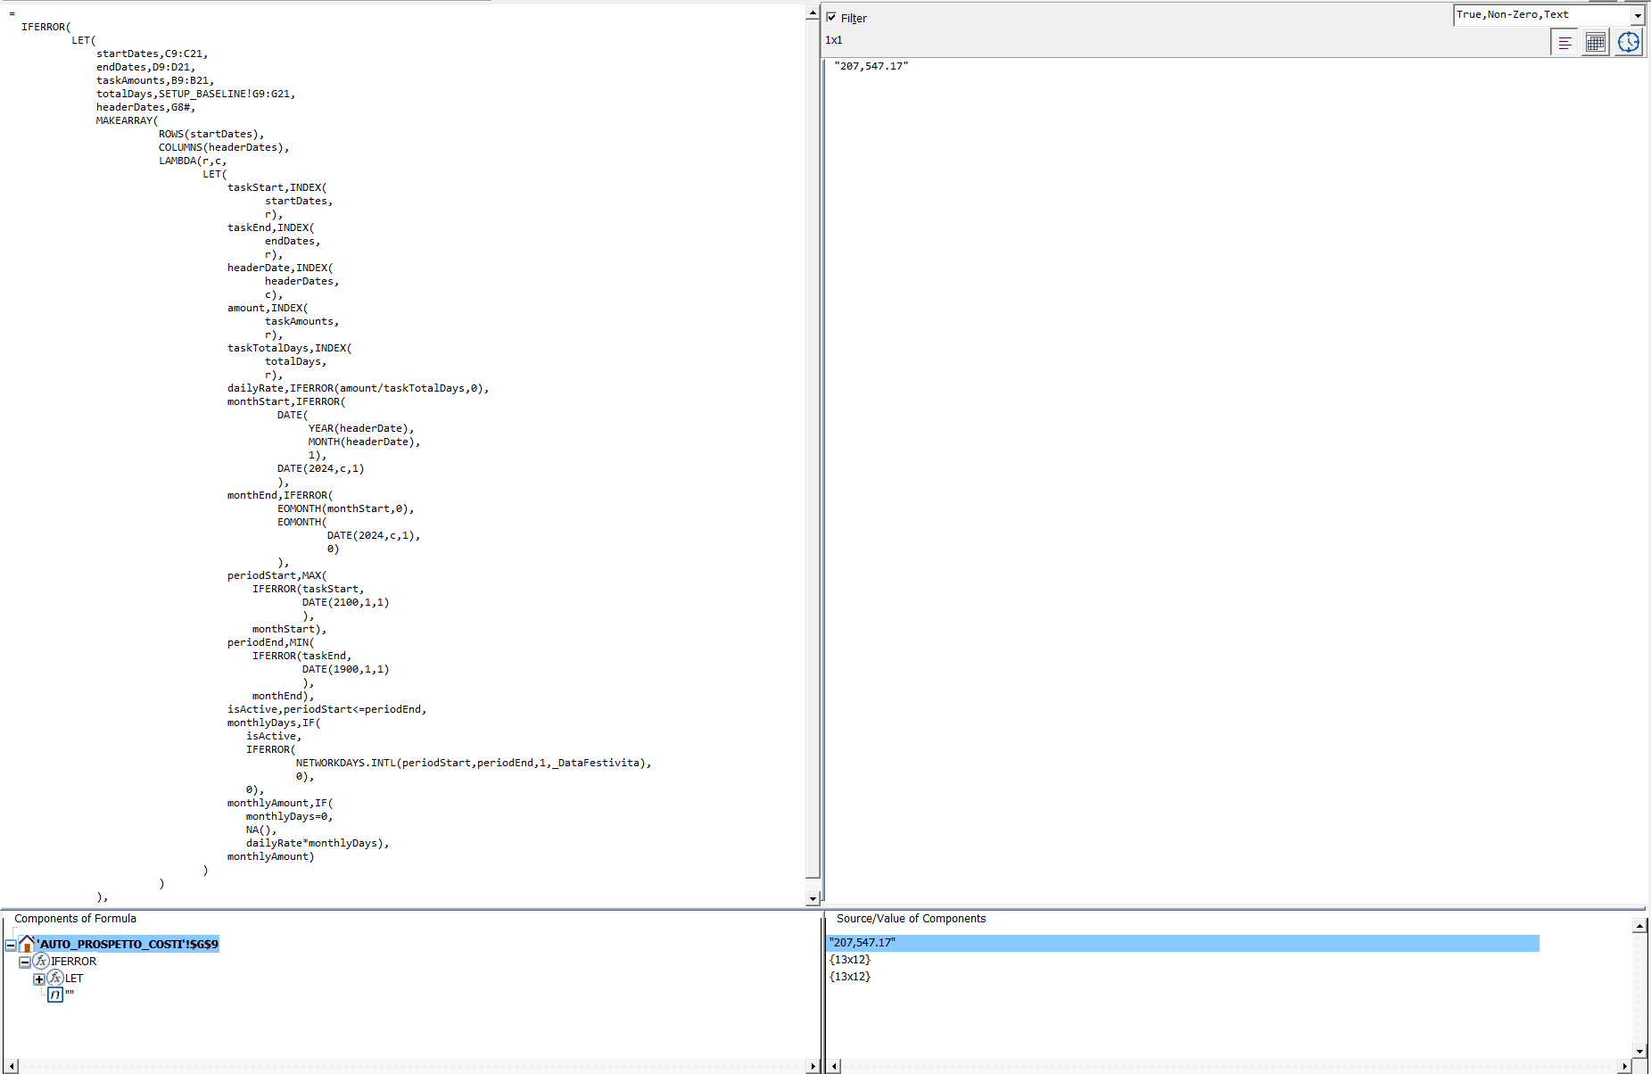
Task: Click the NA(), formula line
Action: tap(261, 830)
